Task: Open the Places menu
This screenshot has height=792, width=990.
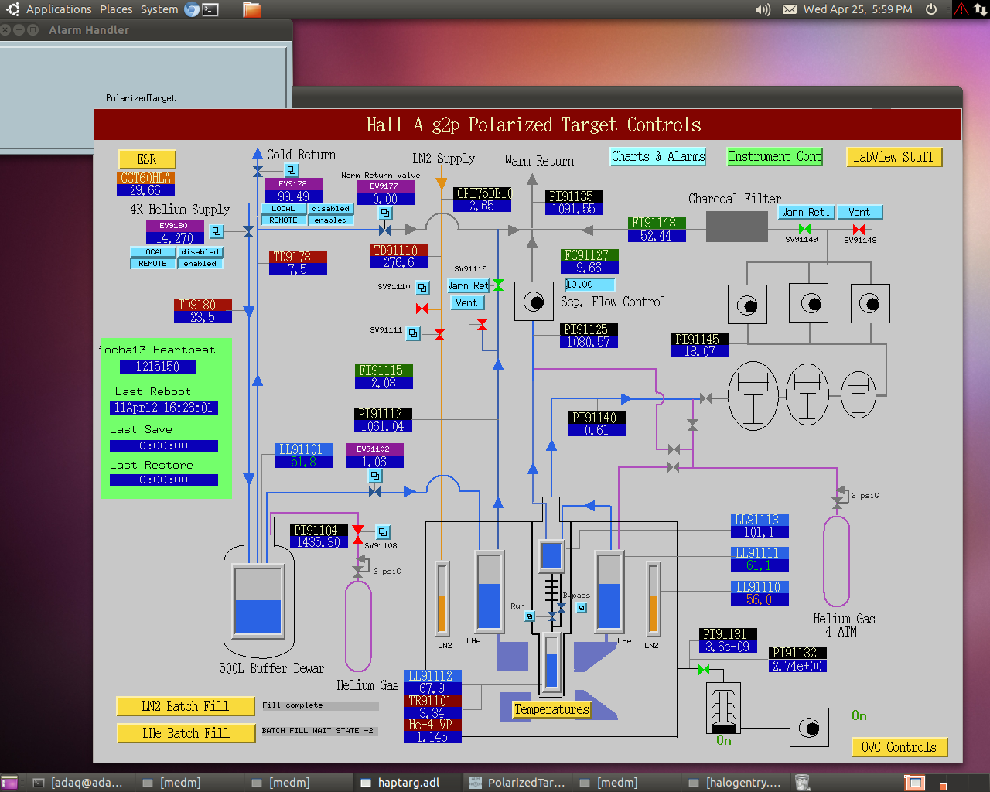Action: point(116,9)
